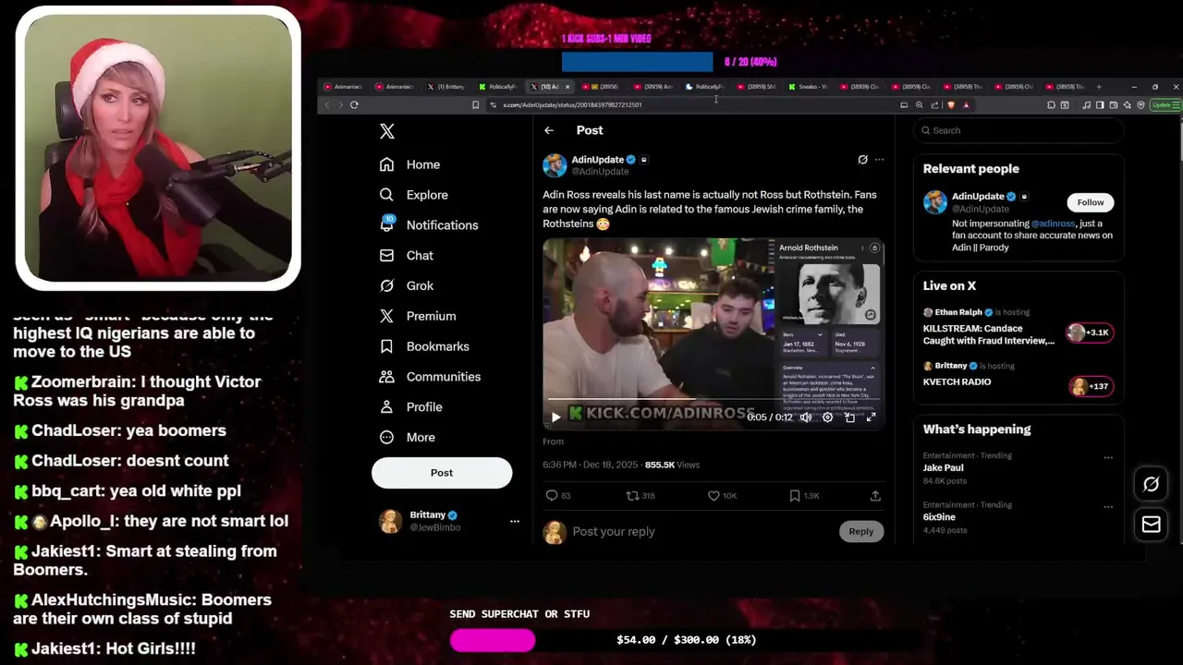Click the browser Update button
Viewport: 1183px width, 665px height.
(1164, 105)
